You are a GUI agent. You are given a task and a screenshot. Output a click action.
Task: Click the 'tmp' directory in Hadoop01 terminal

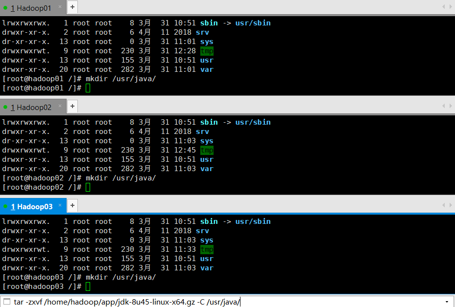pos(207,51)
